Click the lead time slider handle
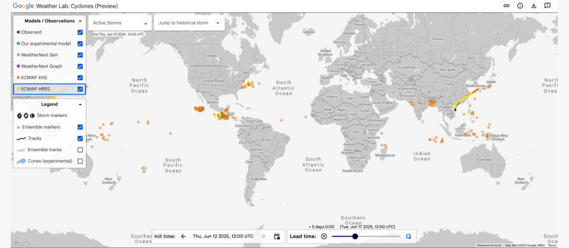Screen dimensions: 569x248 [355, 236]
